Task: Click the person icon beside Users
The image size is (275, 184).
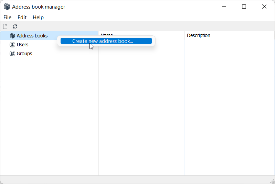Action: pos(12,45)
